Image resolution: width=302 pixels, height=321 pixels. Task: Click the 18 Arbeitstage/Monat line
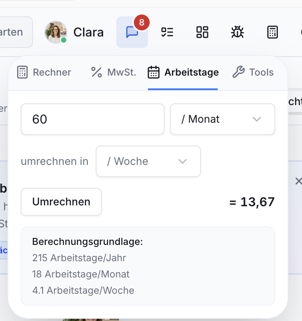coord(81,274)
